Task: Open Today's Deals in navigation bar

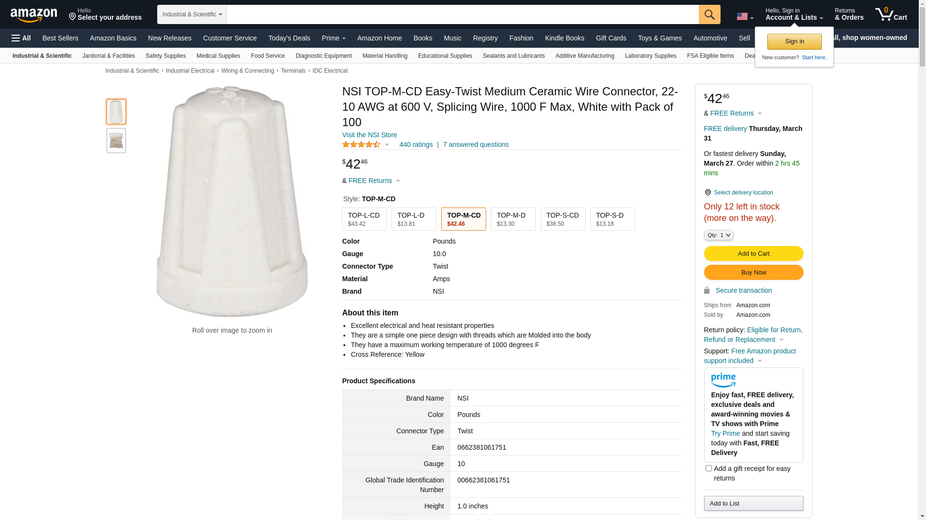Action: pos(289,38)
